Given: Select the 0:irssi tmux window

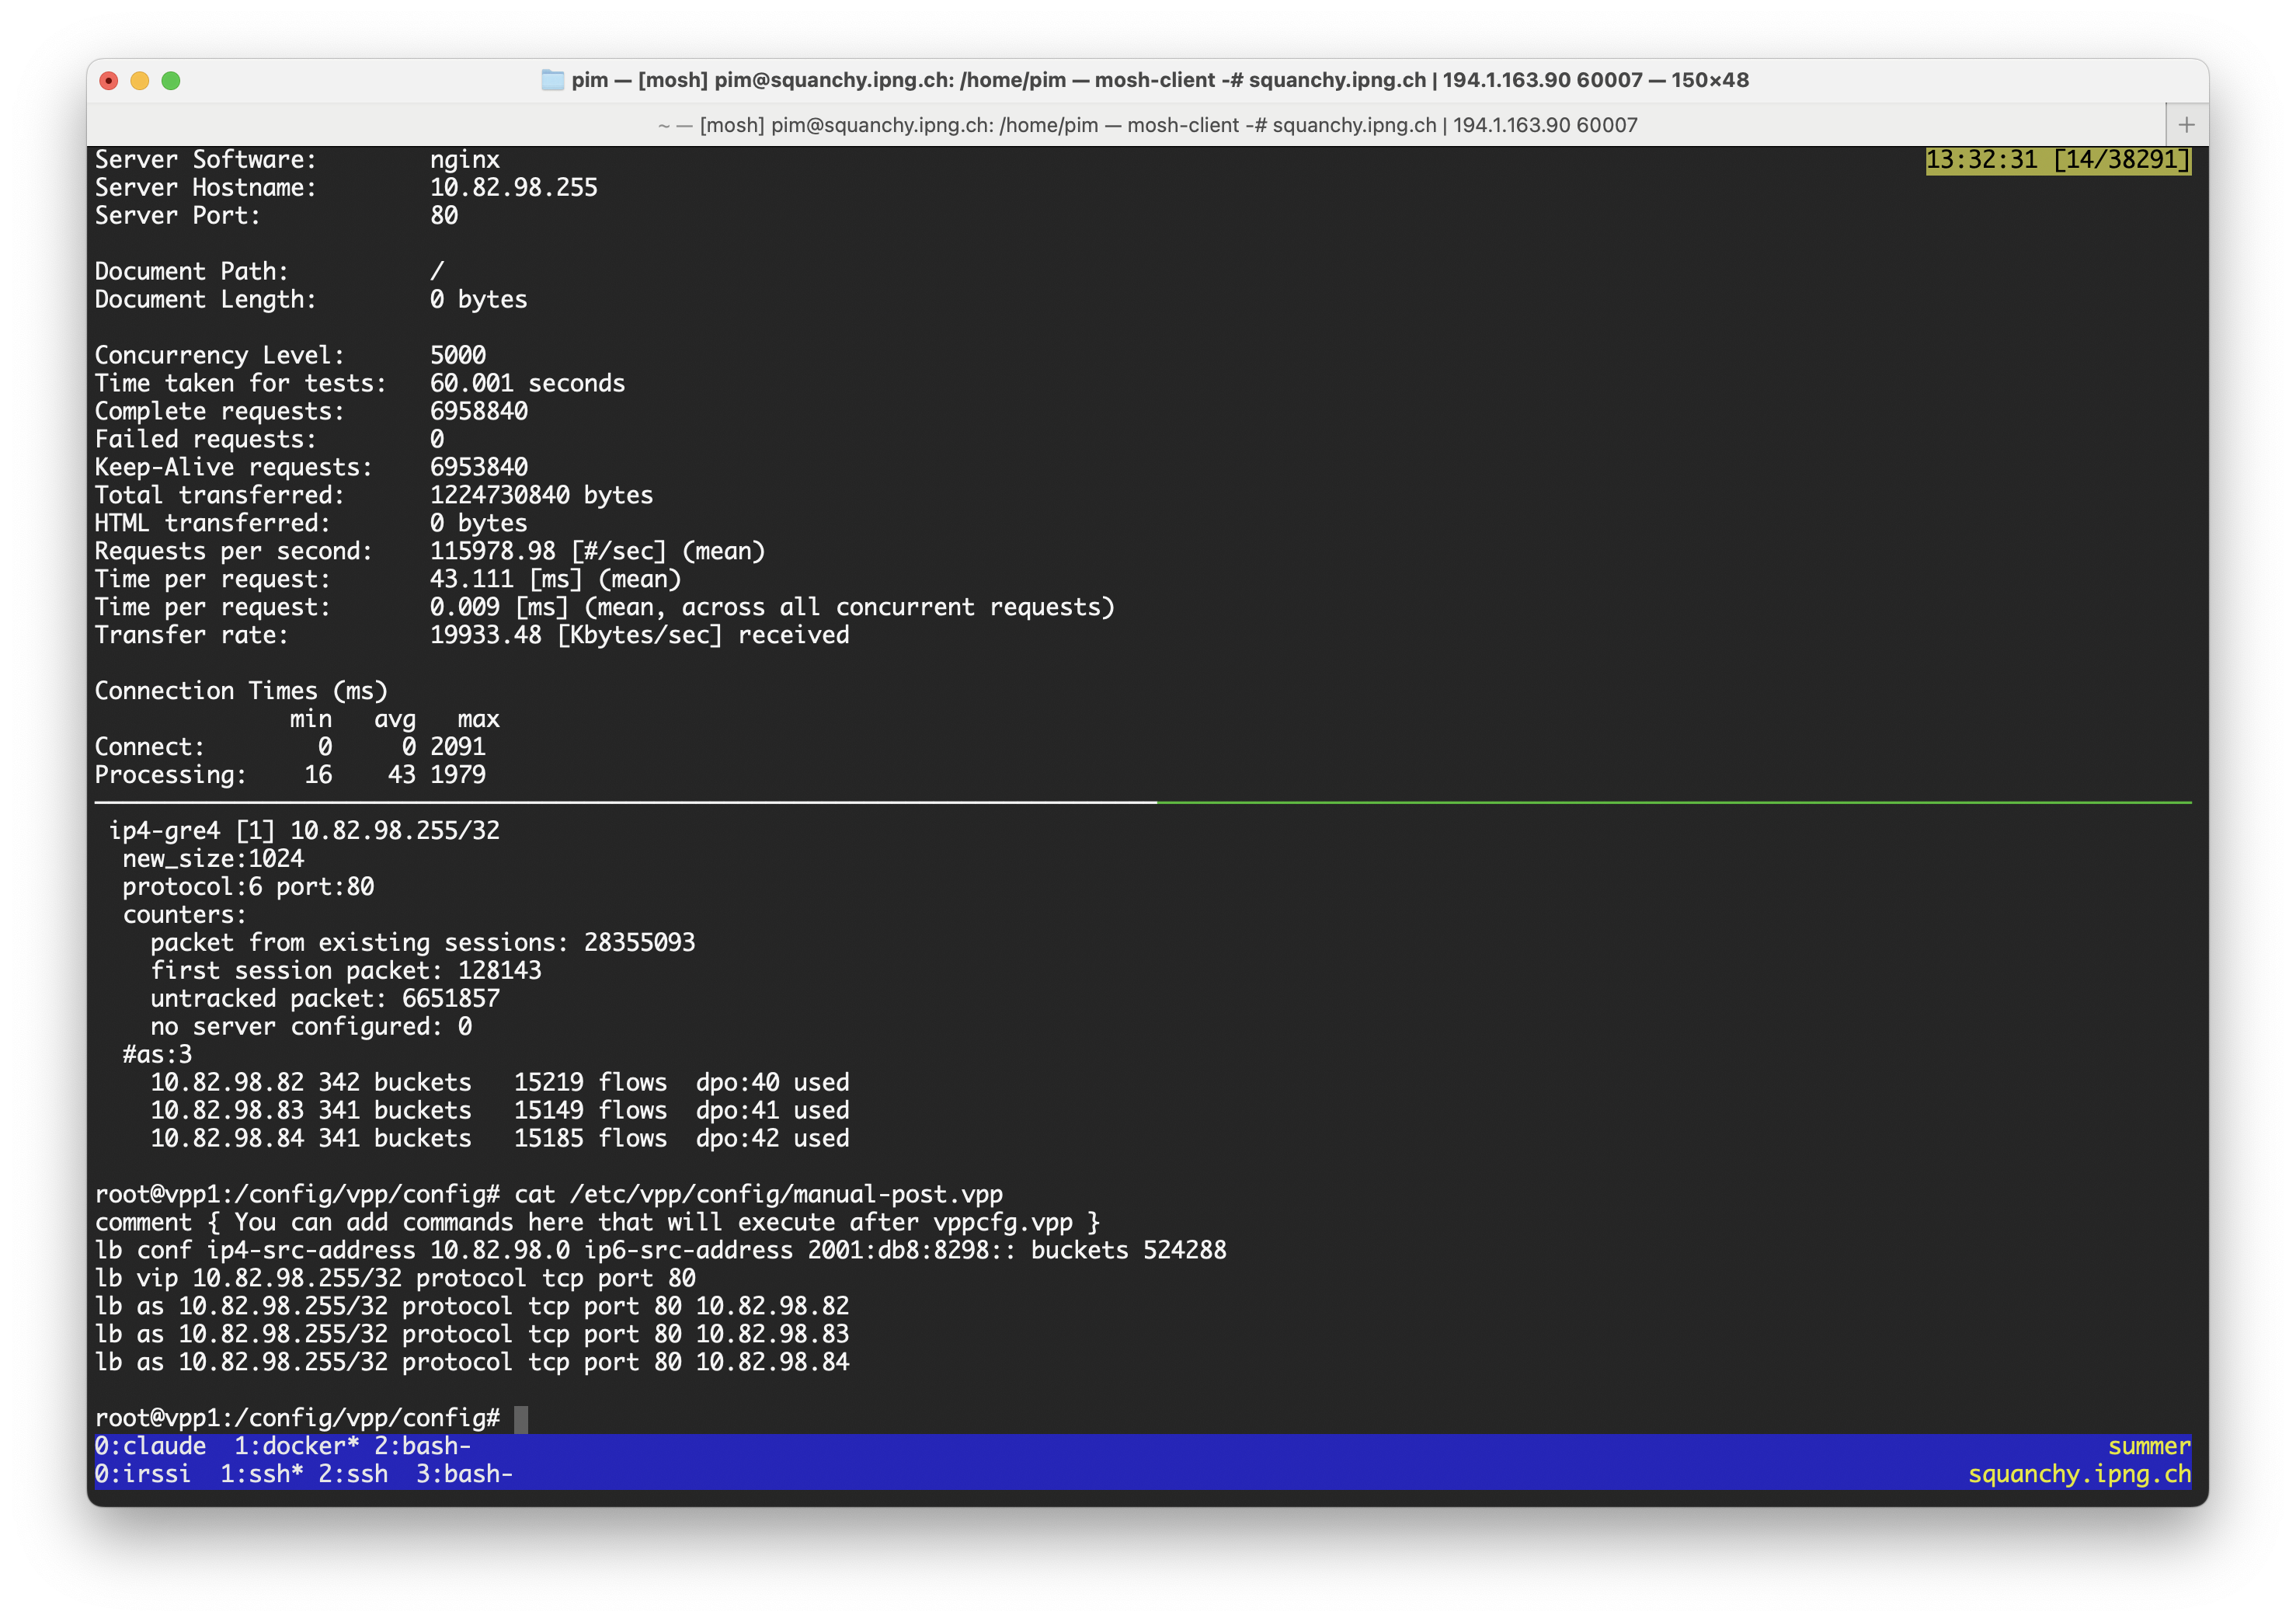Looking at the screenshot, I should 142,1474.
